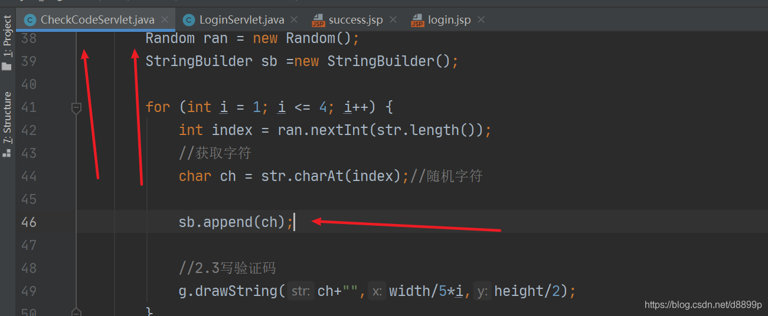The image size is (768, 316).
Task: Click the login.jsp JSP file icon
Action: (417, 21)
